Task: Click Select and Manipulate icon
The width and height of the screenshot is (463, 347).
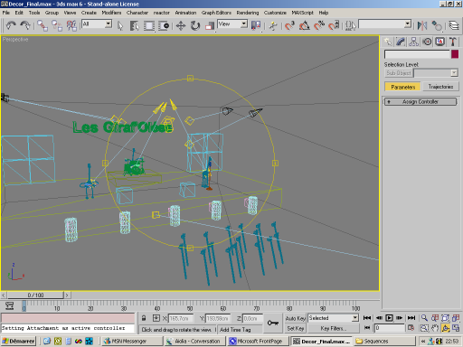Action: tap(273, 25)
